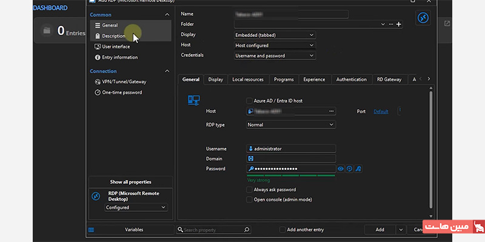Click the user icon inside Username field
This screenshot has height=242, width=485.
pos(250,149)
